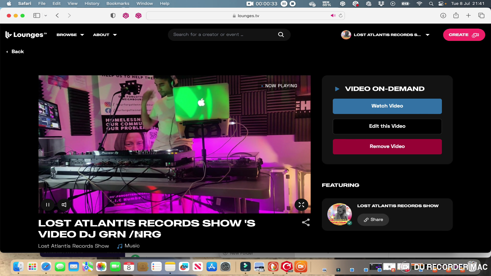Open Control Center in the menu bar
491x276 pixels.
(441, 4)
